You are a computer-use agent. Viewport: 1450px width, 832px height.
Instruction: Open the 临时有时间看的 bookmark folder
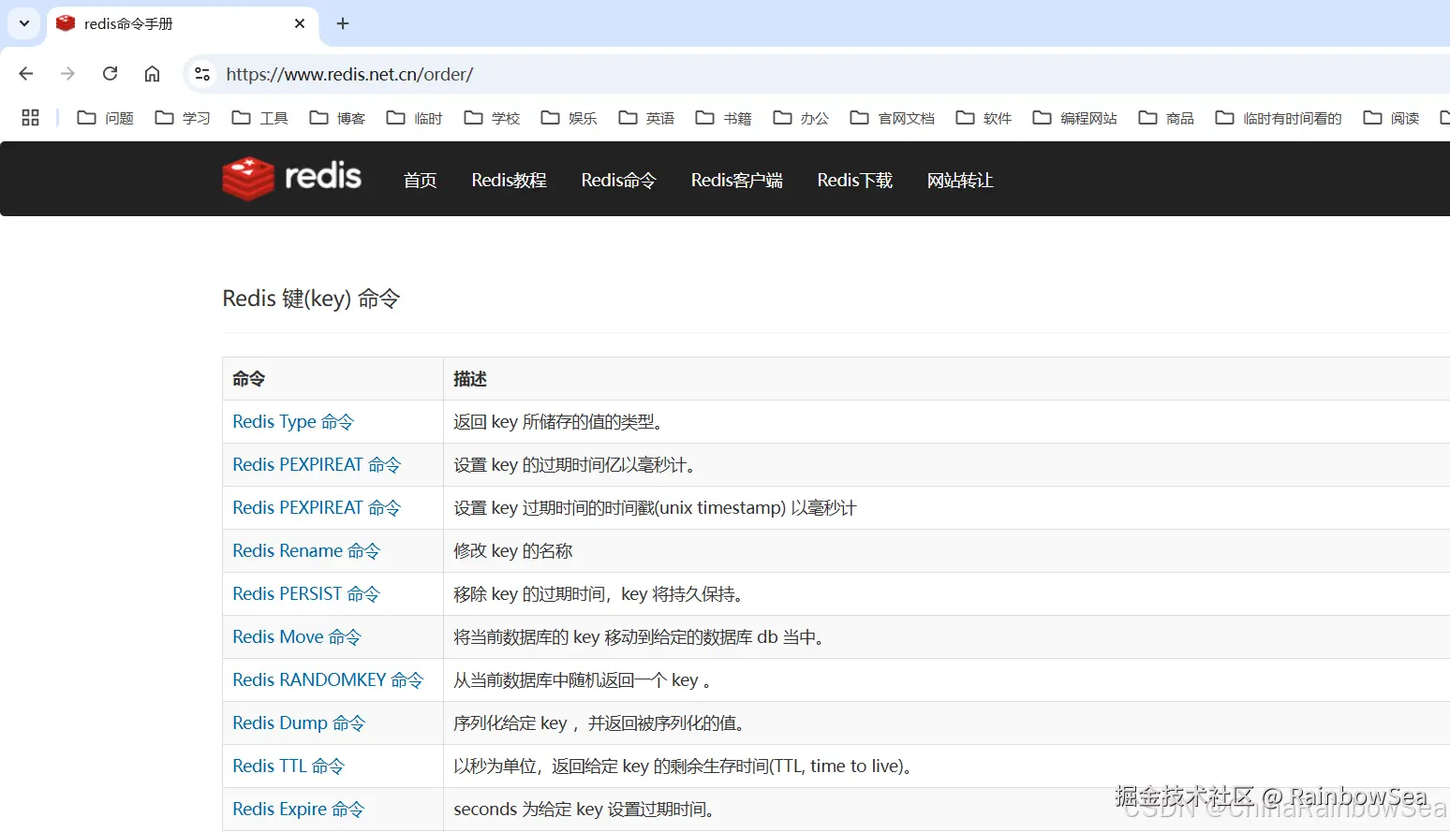coord(1278,118)
